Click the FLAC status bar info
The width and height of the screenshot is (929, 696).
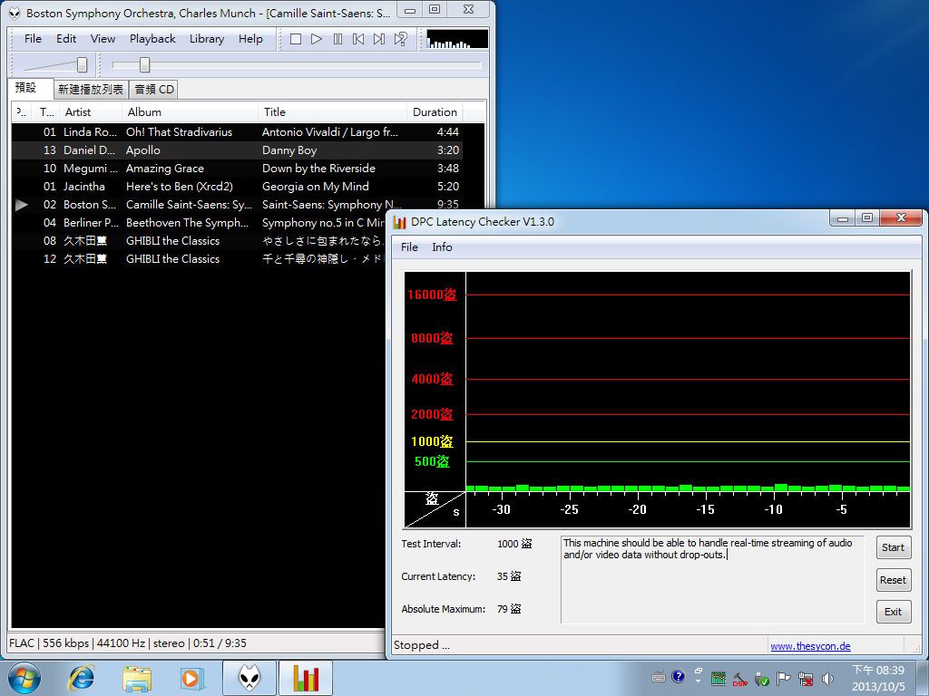127,643
